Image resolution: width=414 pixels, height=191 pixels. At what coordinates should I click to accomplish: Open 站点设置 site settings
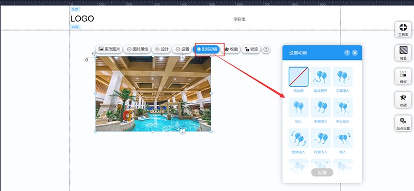(x=403, y=123)
